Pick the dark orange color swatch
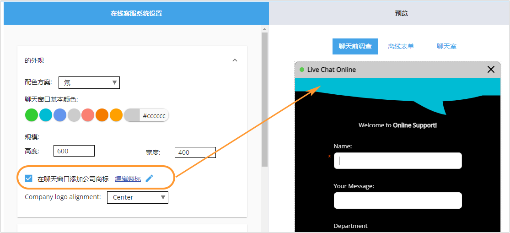The image size is (510, 233). pos(102,115)
